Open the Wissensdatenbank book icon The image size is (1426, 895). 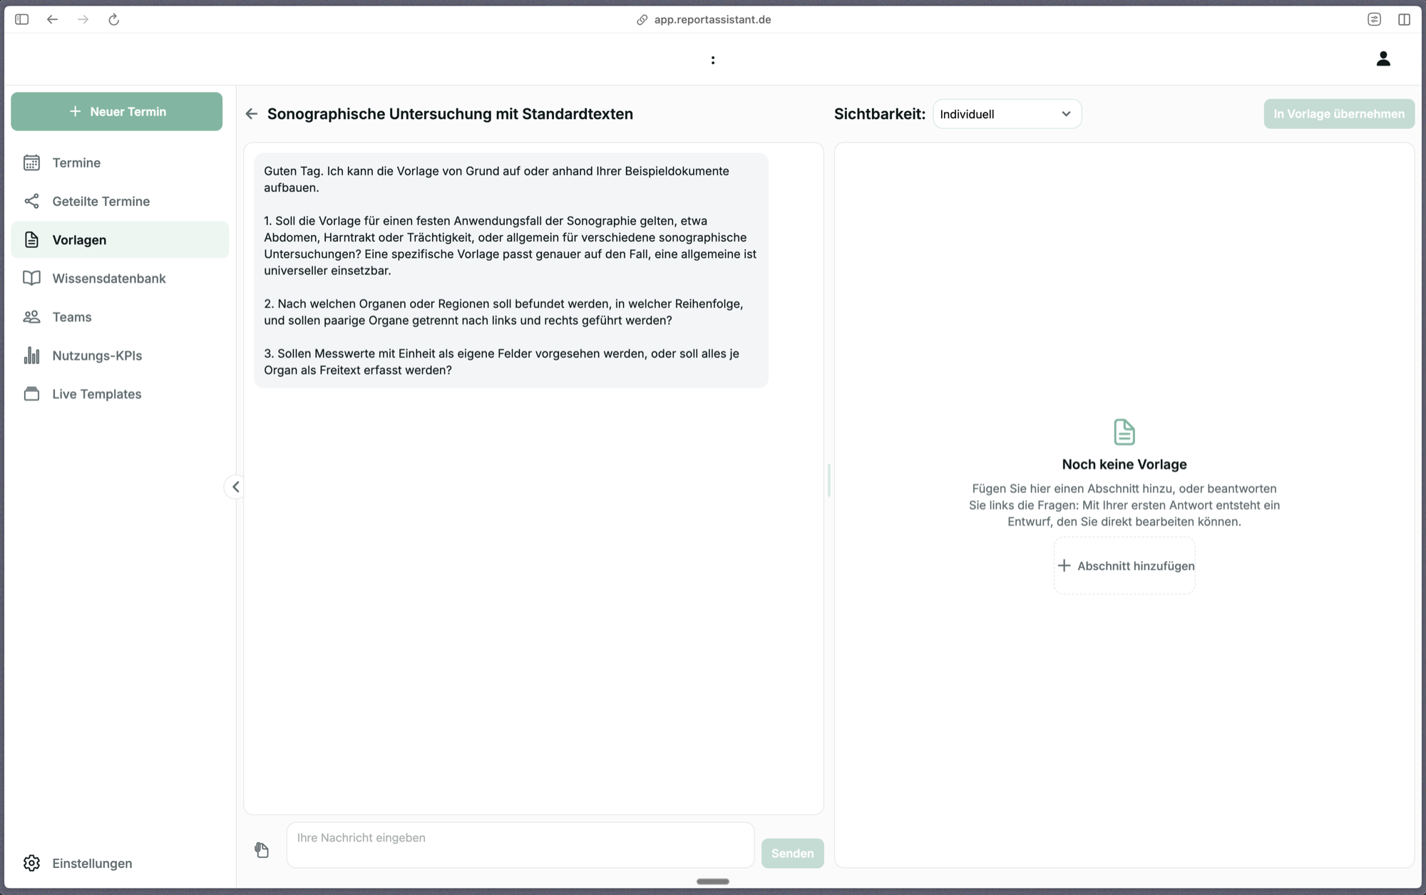point(31,278)
